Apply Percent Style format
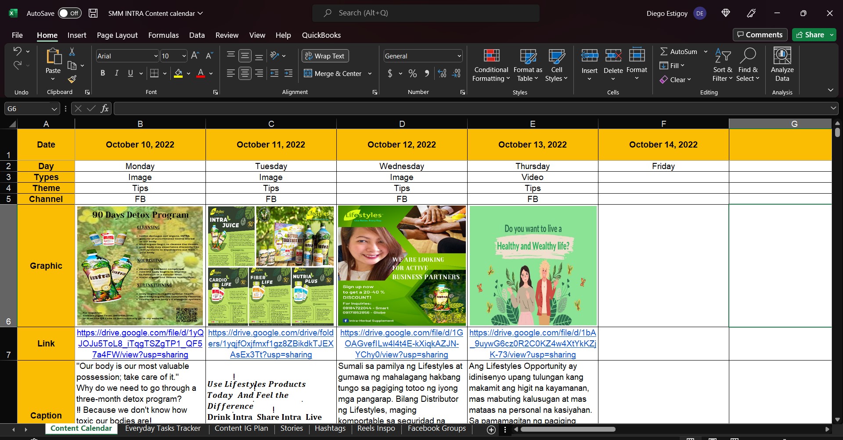This screenshot has height=440, width=843. pos(413,73)
